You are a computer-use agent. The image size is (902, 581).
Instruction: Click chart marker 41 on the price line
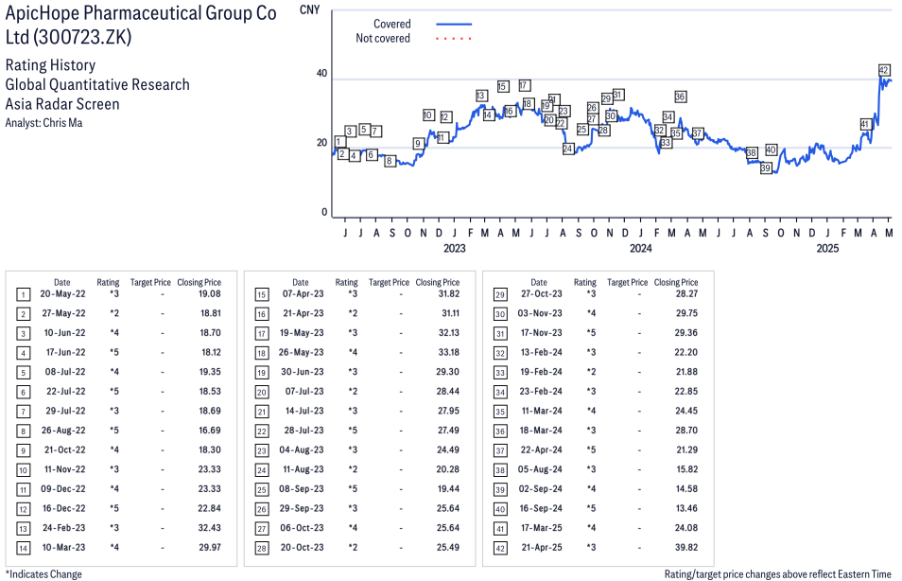pyautogui.click(x=865, y=124)
